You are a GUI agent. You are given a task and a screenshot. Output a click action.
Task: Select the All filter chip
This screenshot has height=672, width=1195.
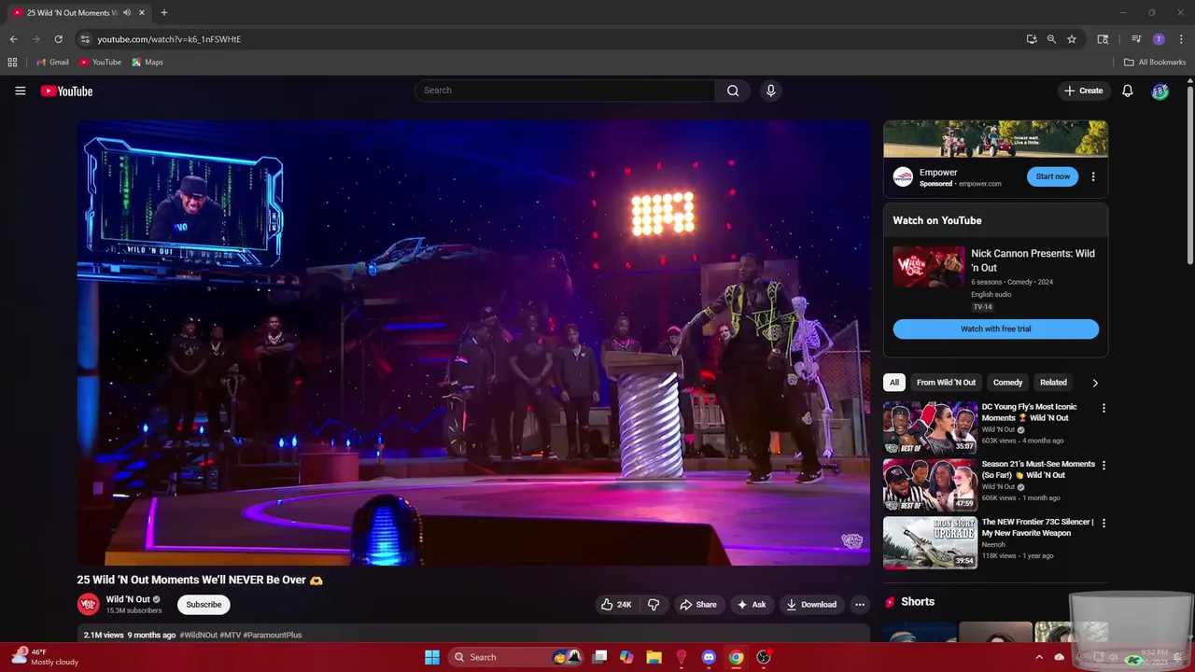tap(894, 383)
